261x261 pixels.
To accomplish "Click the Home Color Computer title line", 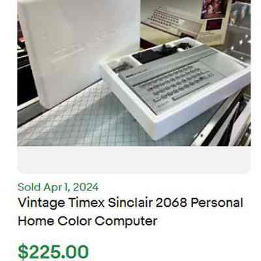I will 87,221.
